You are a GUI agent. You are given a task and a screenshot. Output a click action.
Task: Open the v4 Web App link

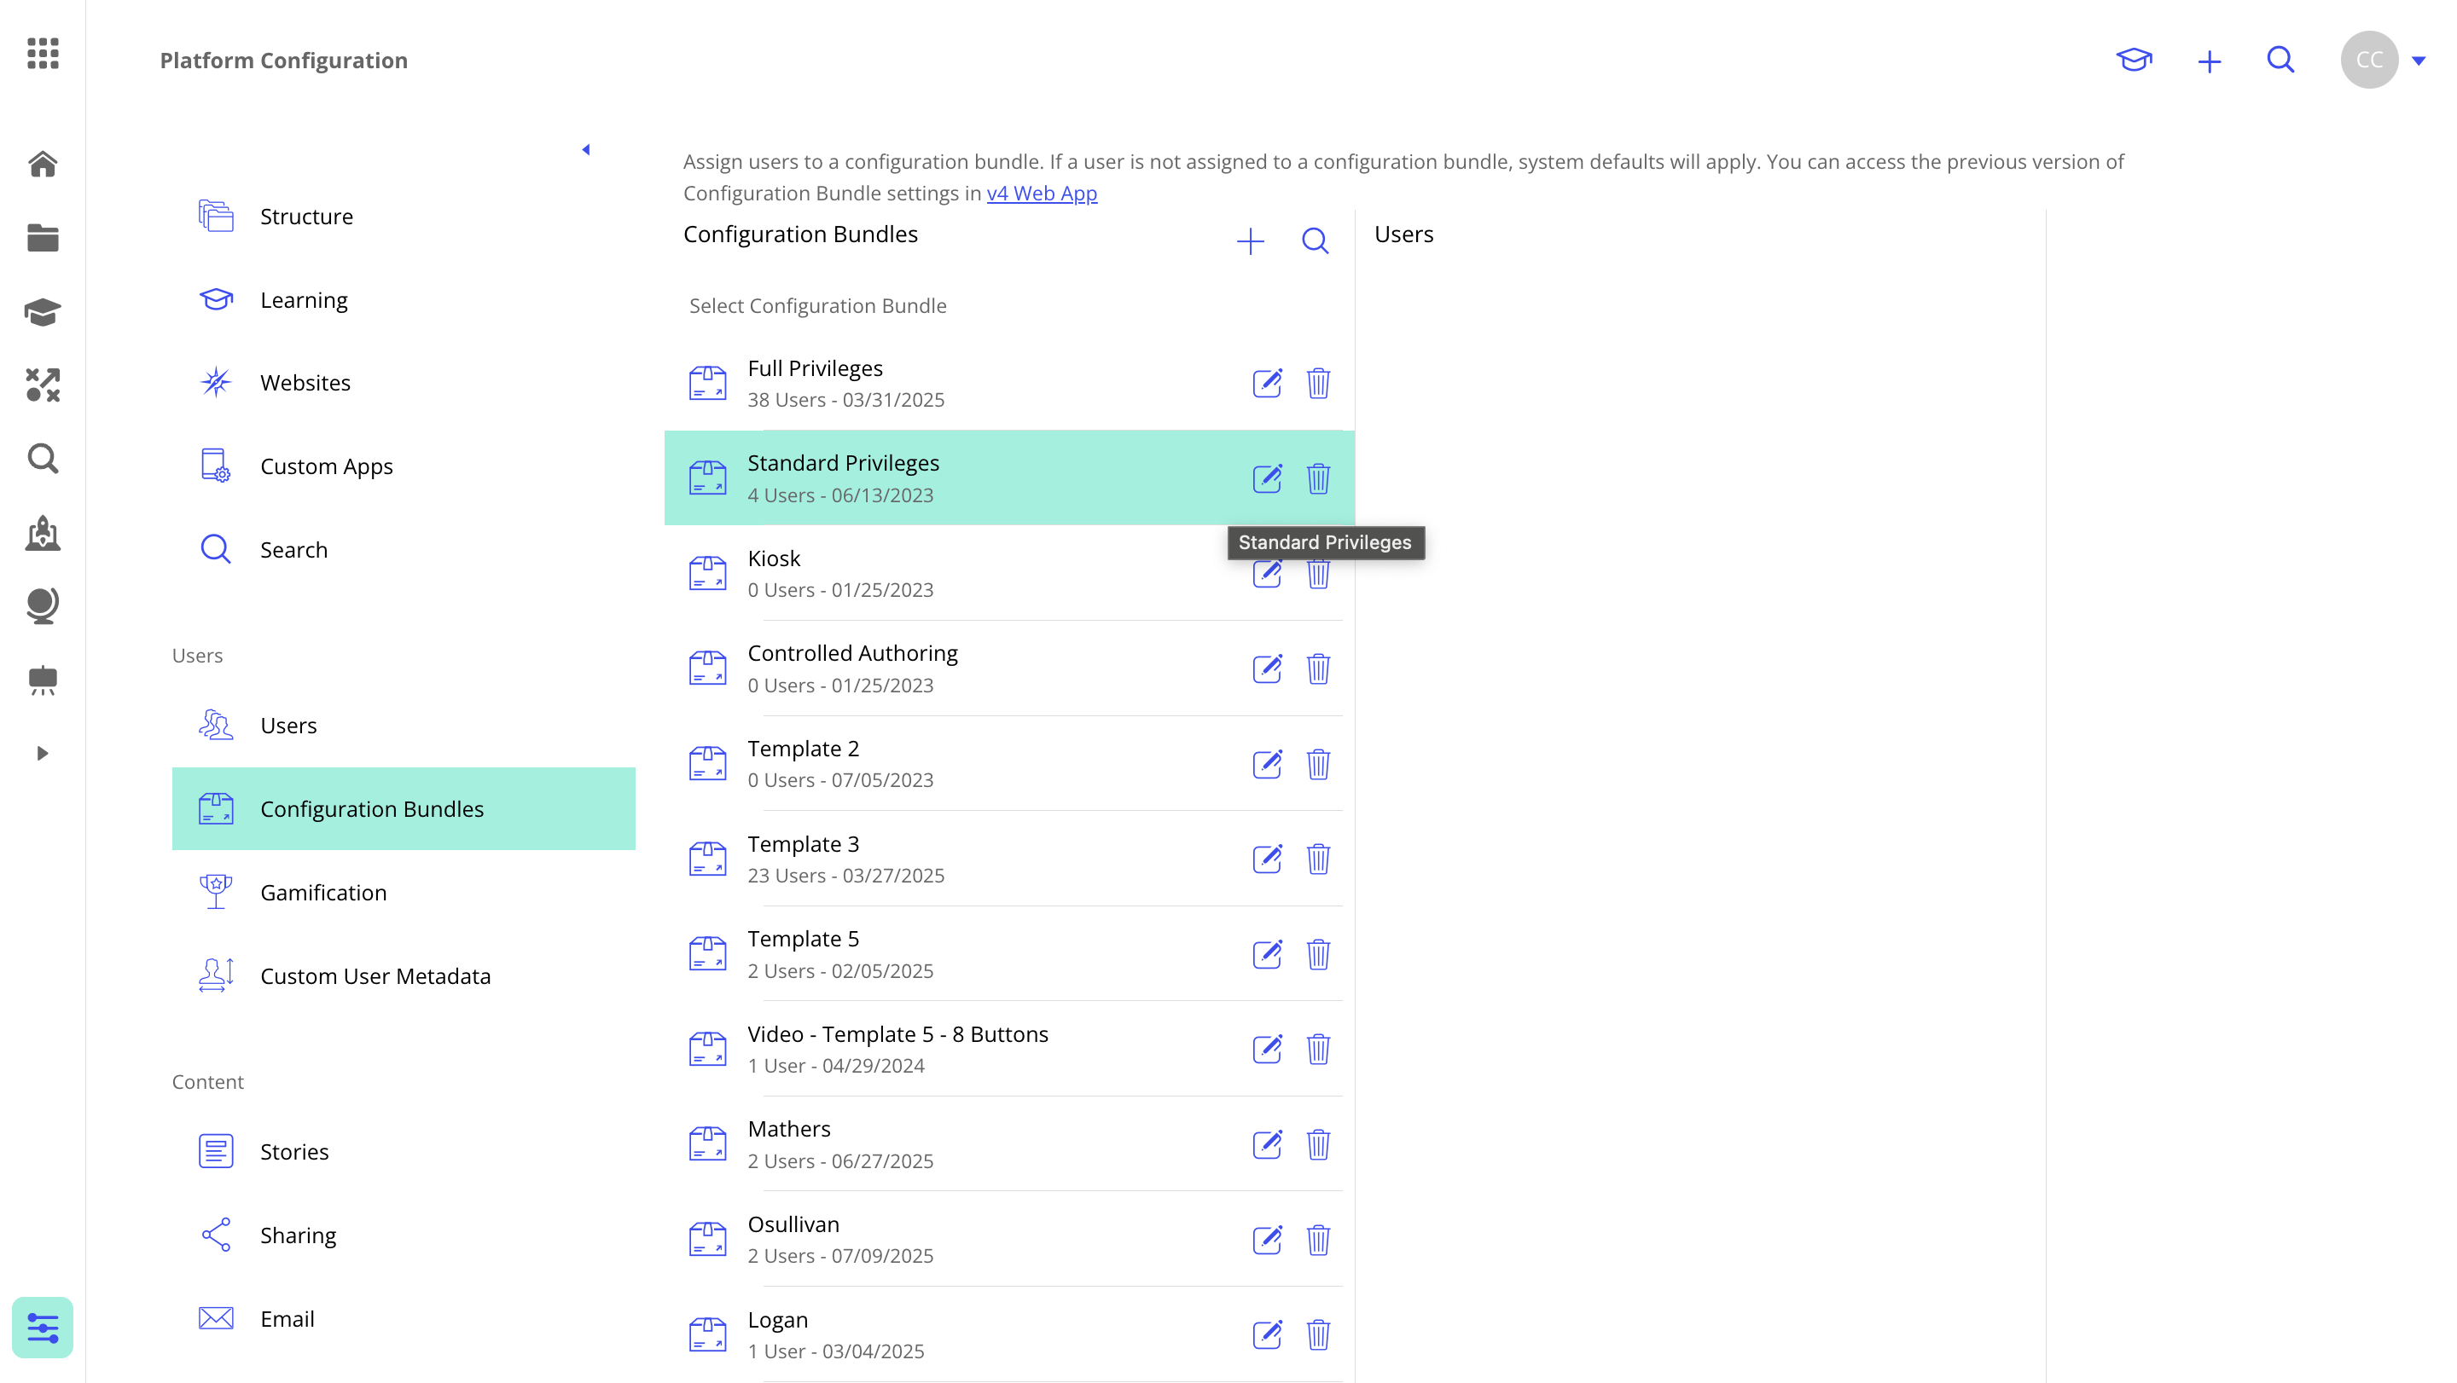pos(1042,193)
